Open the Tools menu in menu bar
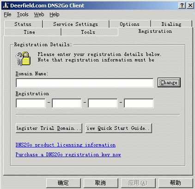This screenshot has height=189, width=195. click(x=23, y=14)
